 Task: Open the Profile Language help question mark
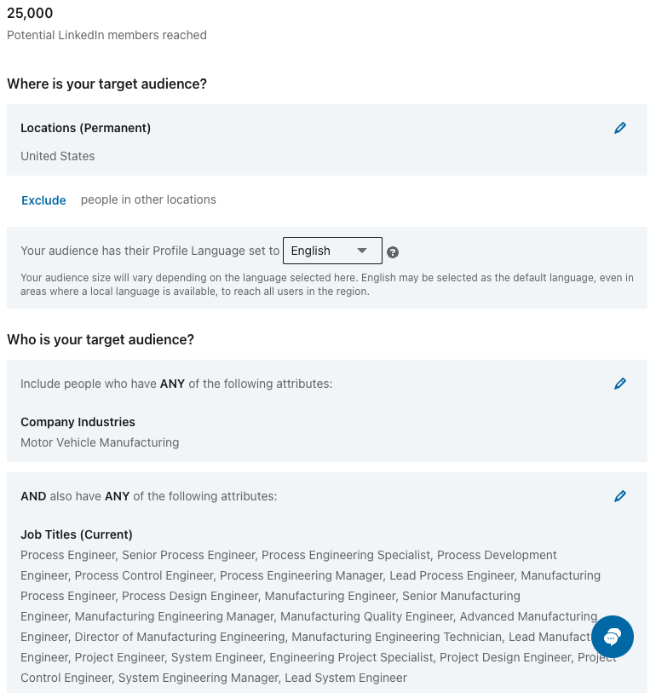pyautogui.click(x=393, y=252)
